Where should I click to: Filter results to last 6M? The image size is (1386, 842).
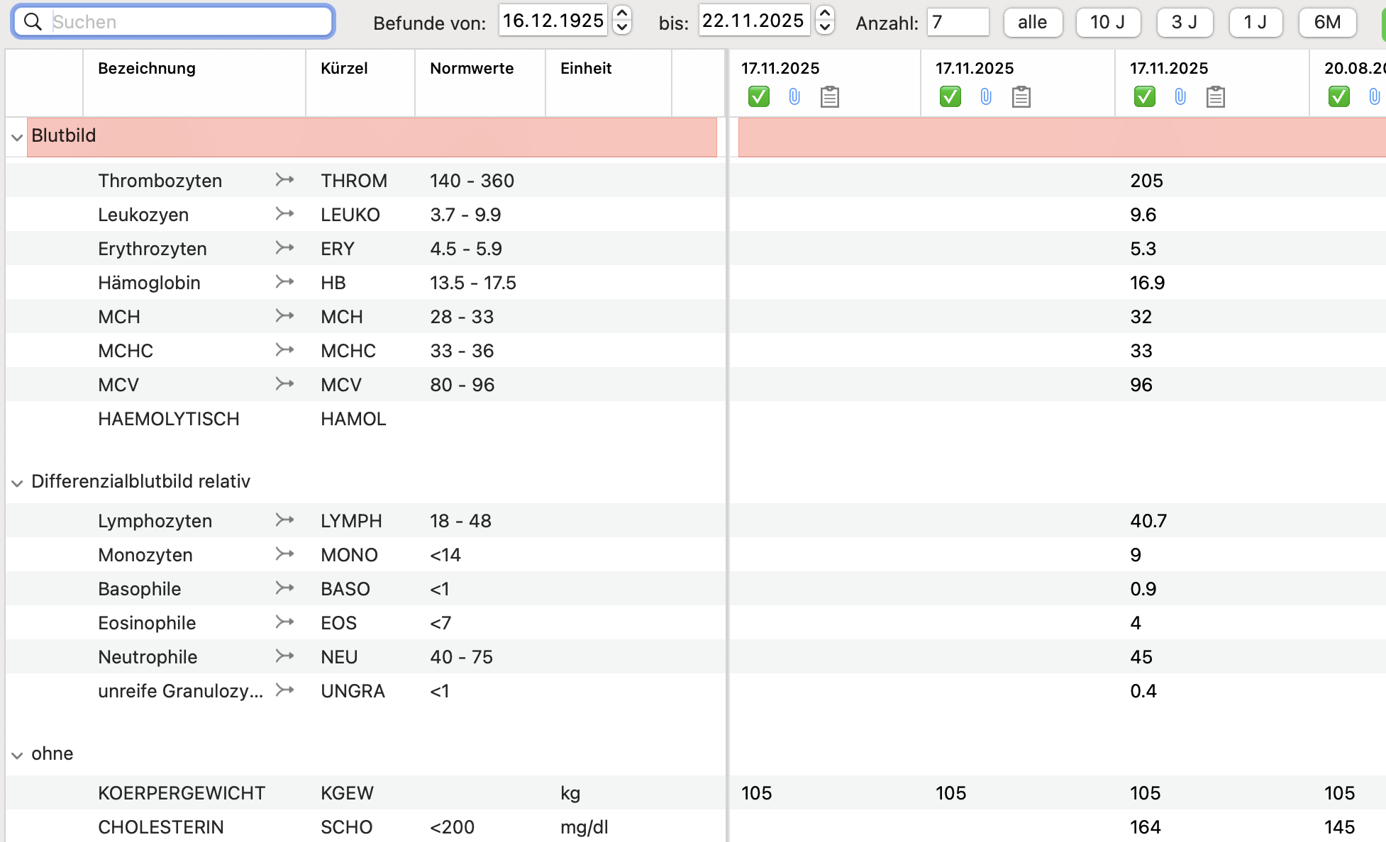tap(1327, 23)
